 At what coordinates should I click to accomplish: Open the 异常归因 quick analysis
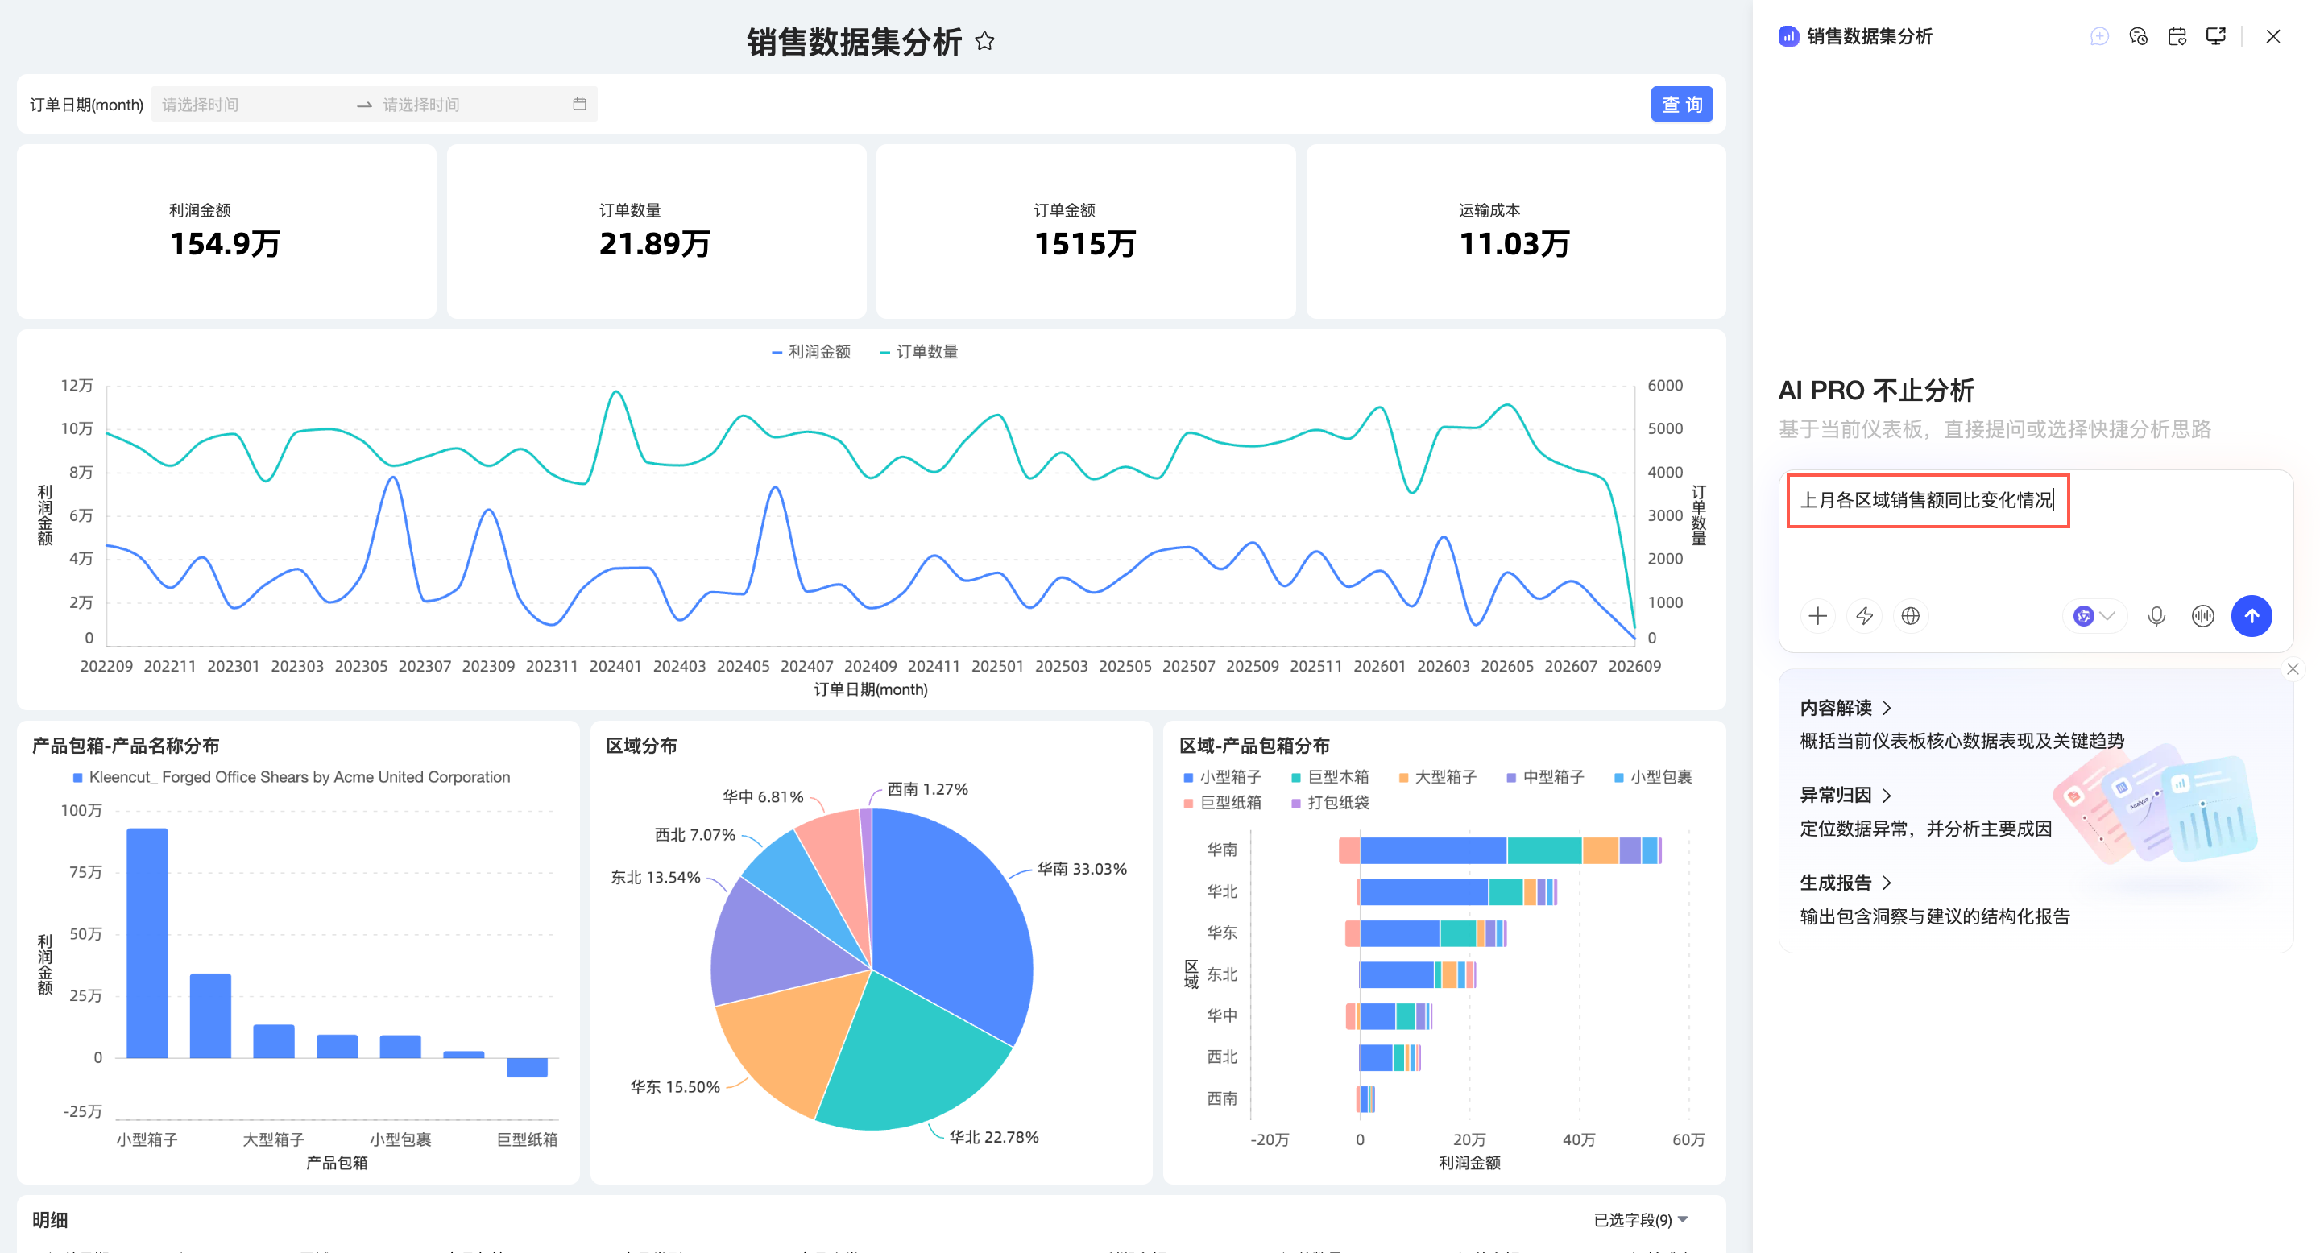pos(1846,795)
